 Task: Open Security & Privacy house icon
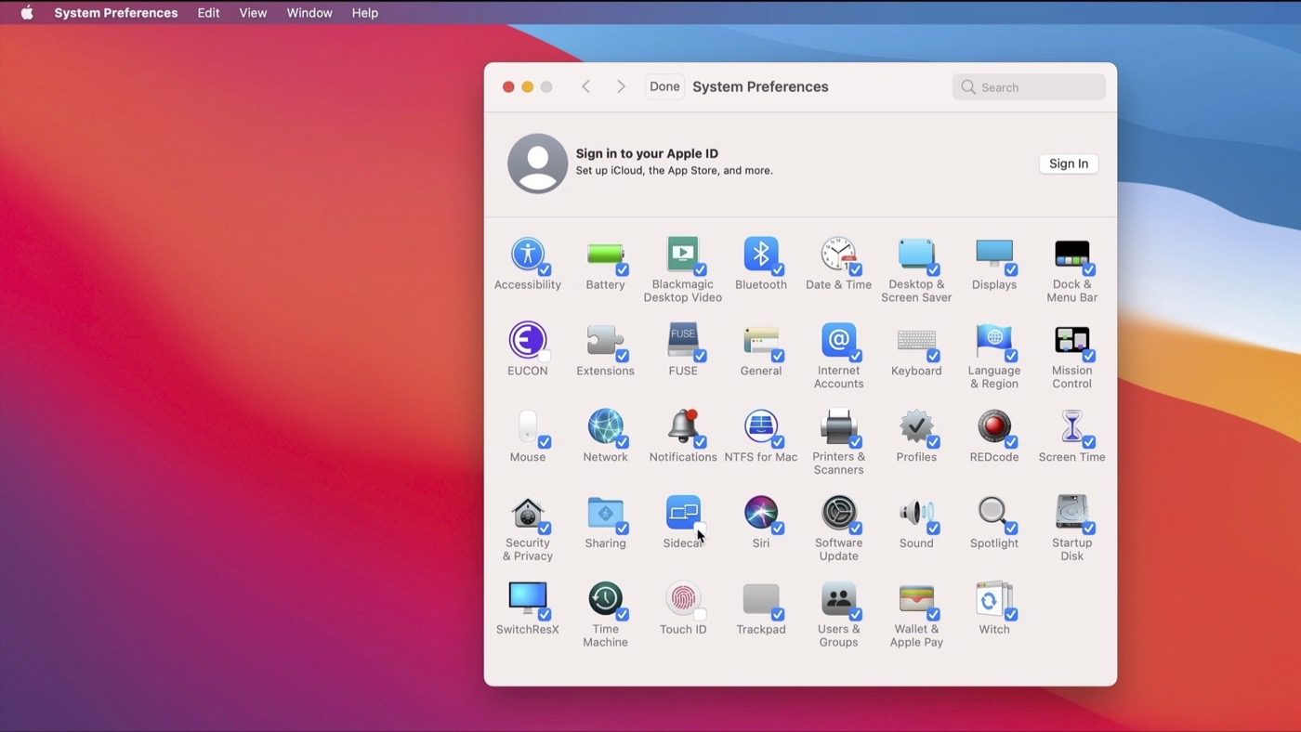[527, 513]
